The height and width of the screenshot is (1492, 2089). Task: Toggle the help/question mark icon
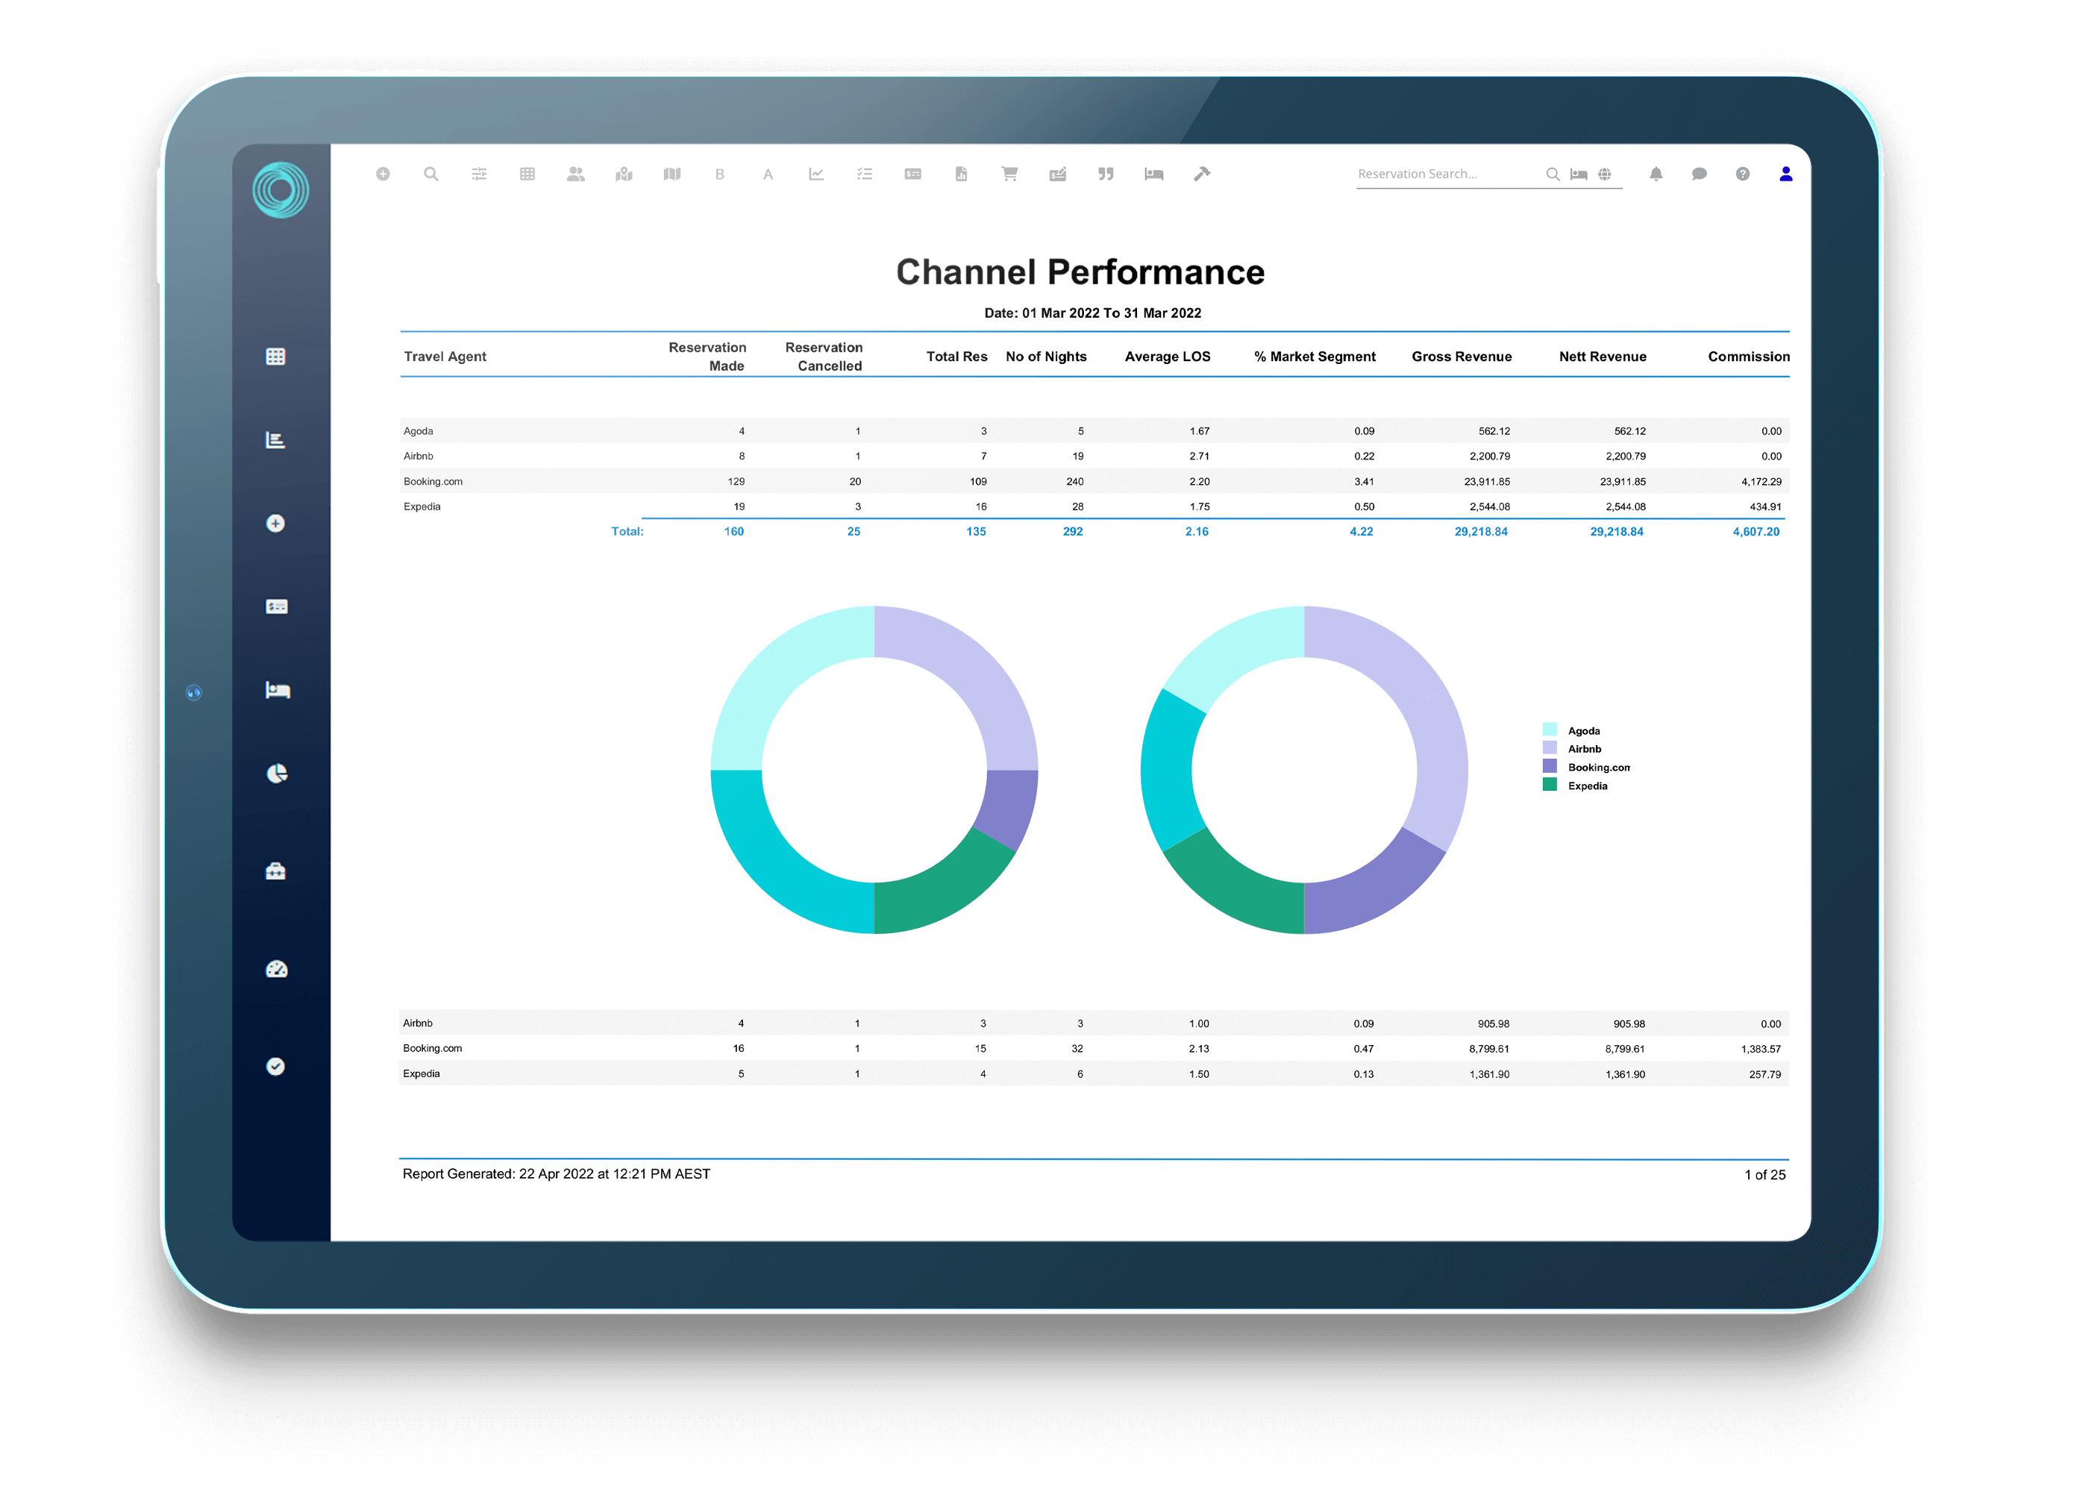(x=1742, y=175)
